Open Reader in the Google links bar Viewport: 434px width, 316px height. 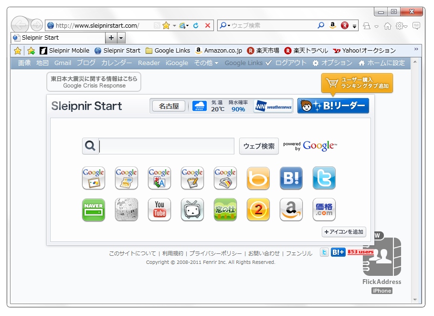[x=149, y=63]
